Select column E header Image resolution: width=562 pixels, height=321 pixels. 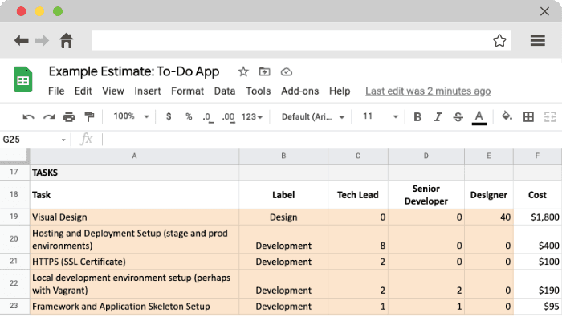click(489, 156)
